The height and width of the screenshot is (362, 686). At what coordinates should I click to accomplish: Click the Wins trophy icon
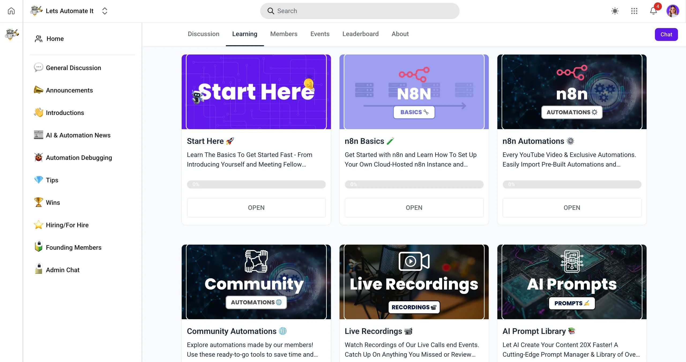click(38, 202)
